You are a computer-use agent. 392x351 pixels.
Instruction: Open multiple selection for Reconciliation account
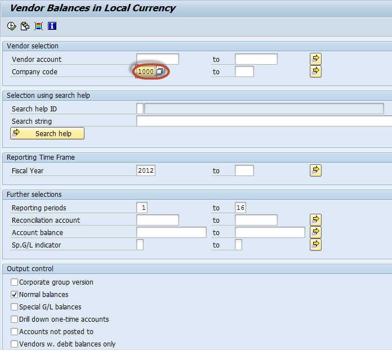point(315,219)
